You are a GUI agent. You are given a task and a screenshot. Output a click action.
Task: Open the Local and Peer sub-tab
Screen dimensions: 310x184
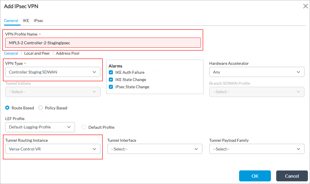click(37, 53)
